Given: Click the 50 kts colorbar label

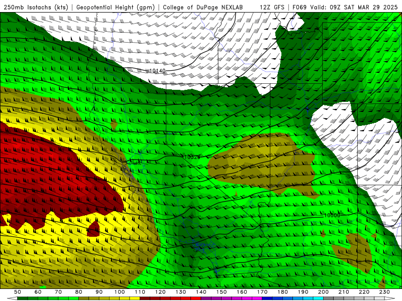Looking at the screenshot, I should point(18,292).
